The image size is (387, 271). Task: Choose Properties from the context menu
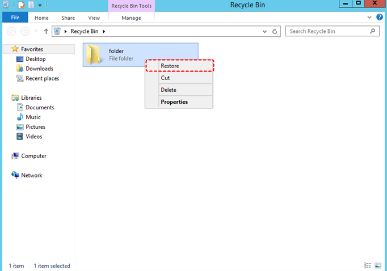click(179, 102)
